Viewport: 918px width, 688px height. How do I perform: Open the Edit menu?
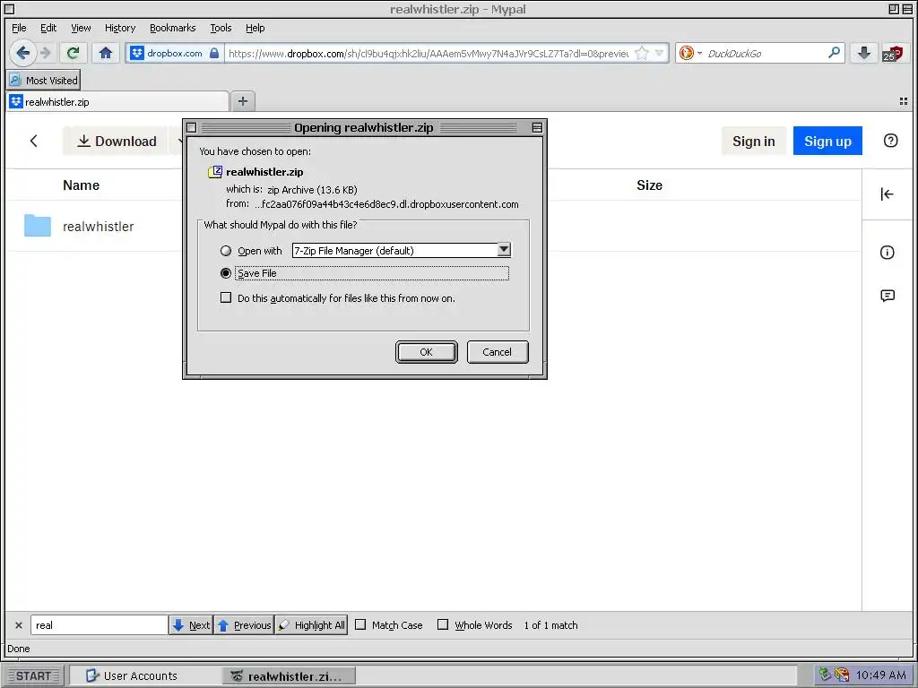coord(48,28)
